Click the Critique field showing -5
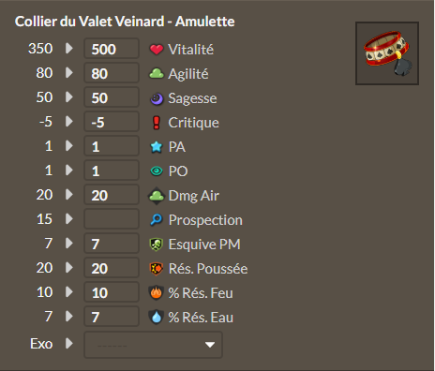The width and height of the screenshot is (435, 371). click(x=112, y=122)
